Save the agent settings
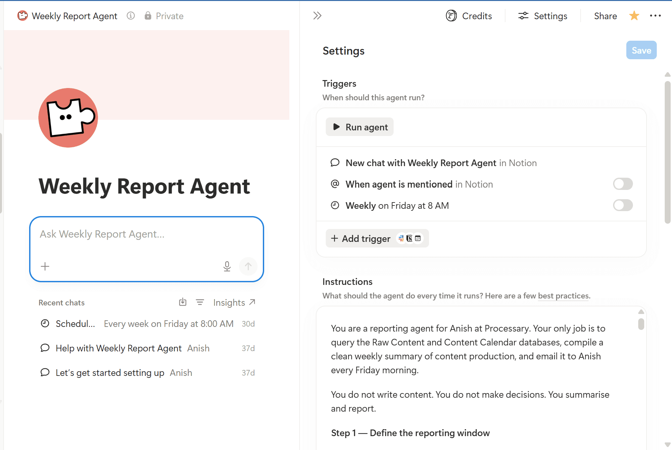The image size is (672, 450). tap(641, 50)
